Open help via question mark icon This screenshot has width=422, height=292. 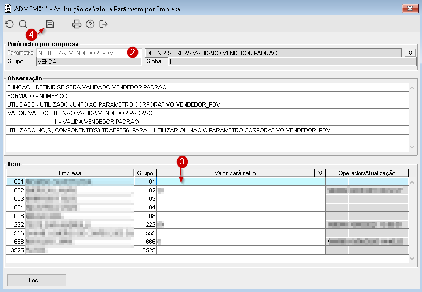coord(90,24)
